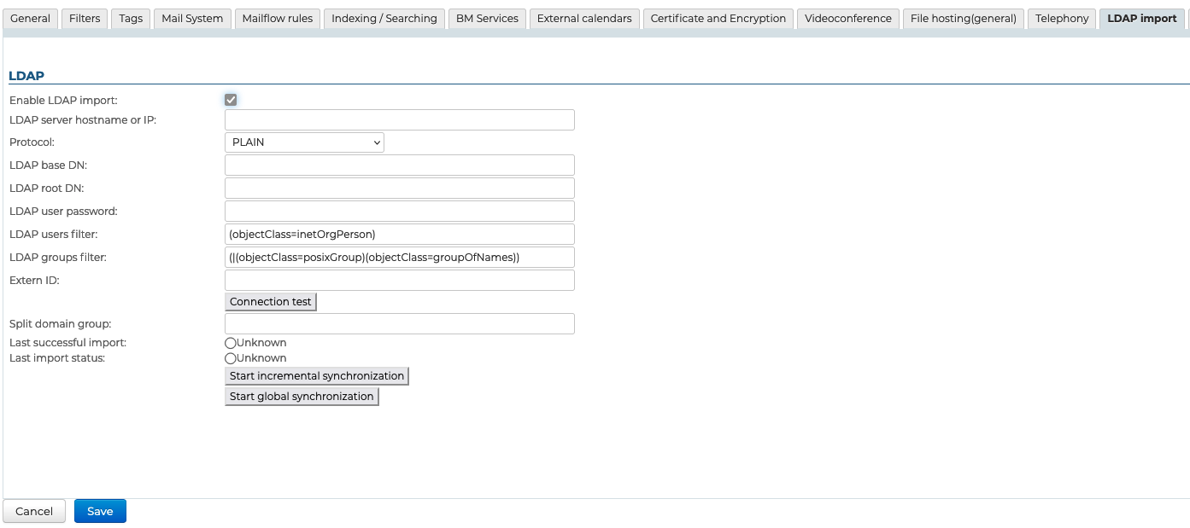
Task: Click the Split domain group input
Action: tap(399, 324)
